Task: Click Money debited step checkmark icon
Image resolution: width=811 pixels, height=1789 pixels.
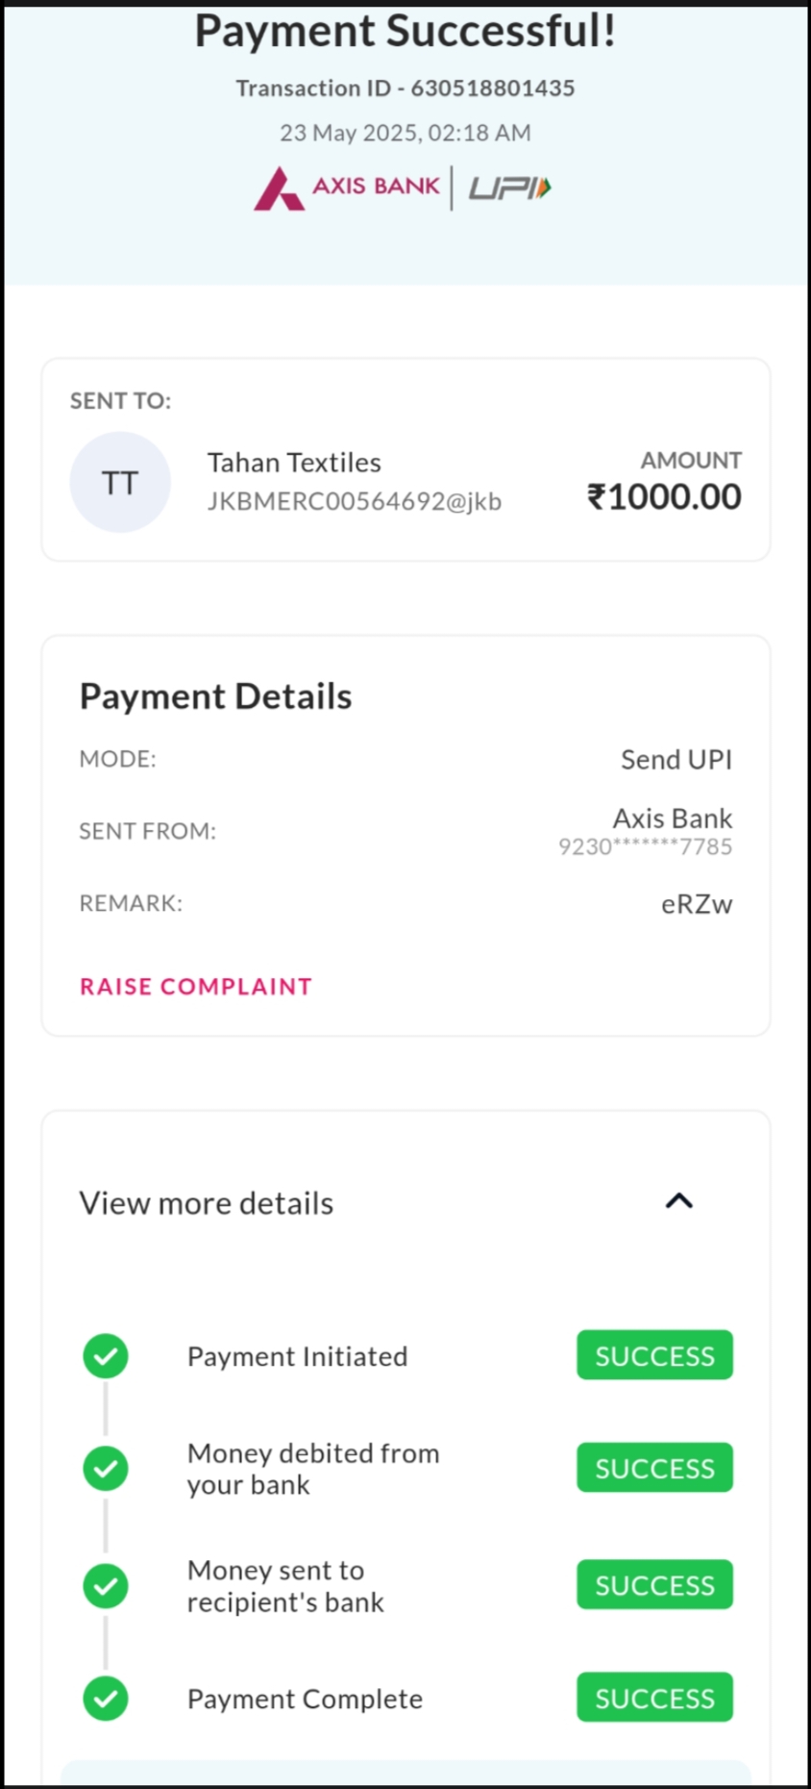Action: pos(106,1469)
